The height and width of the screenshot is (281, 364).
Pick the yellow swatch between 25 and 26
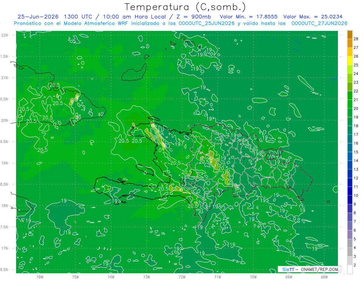[x=350, y=60]
